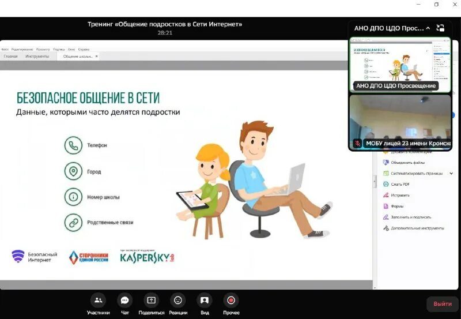Screen dimensions: 461x319
Task: Click the Дополнительные инструменты icon
Action: coord(386,228)
